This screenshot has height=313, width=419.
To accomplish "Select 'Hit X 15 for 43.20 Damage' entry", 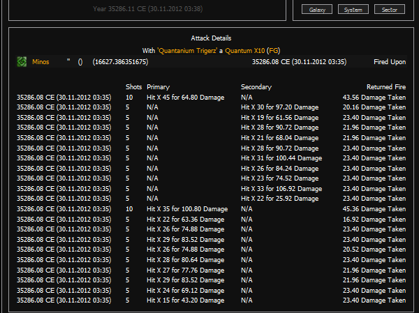I will (186, 300).
